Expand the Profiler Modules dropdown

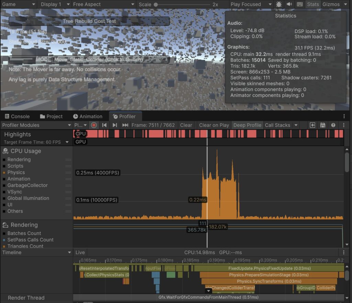[36, 125]
